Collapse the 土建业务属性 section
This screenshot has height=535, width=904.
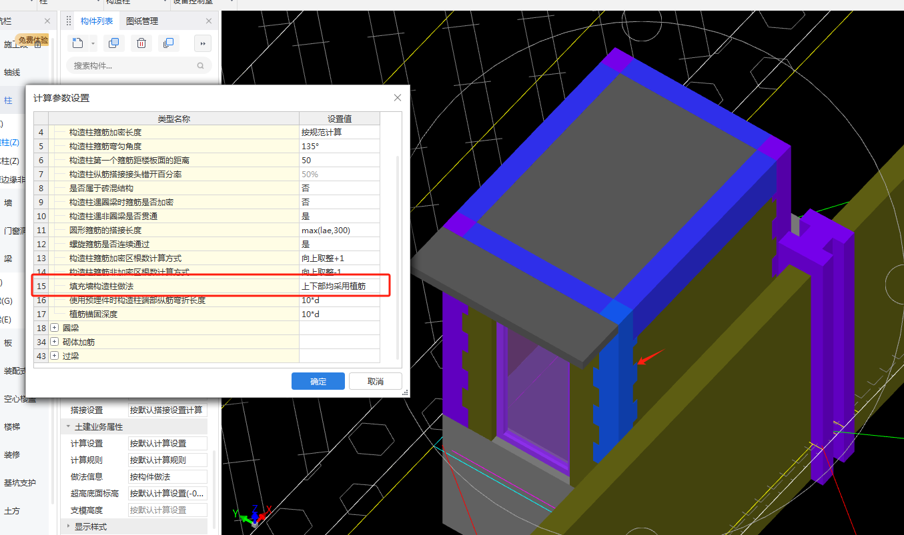pos(67,426)
